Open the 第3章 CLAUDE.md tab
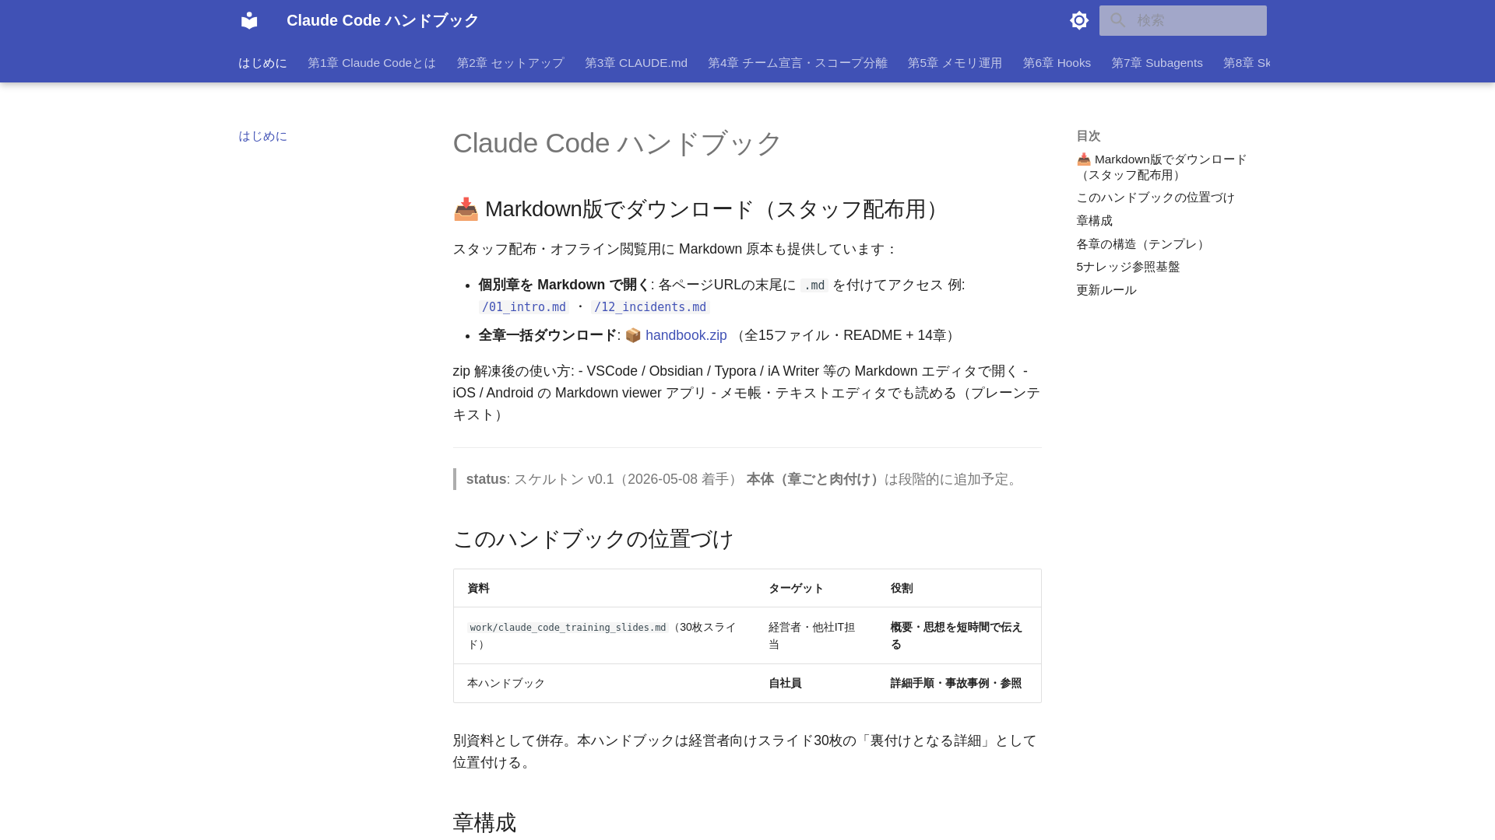Screen dimensions: 1495x840 click(636, 63)
